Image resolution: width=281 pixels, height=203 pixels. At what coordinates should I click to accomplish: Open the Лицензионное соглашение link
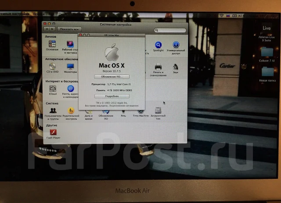pos(124,106)
